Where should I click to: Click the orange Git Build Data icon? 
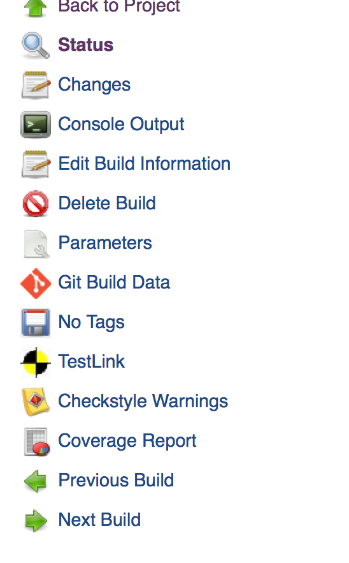point(36,283)
